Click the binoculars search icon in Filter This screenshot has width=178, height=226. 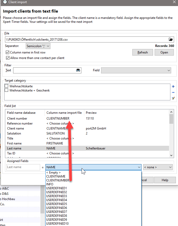(78, 70)
